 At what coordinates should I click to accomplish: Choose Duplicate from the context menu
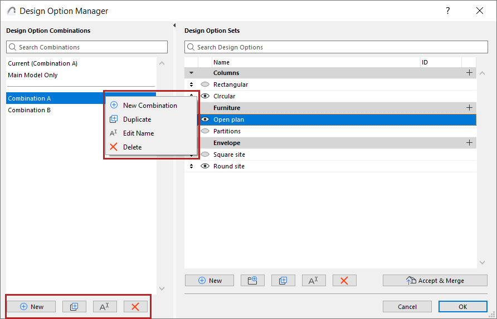(x=137, y=119)
